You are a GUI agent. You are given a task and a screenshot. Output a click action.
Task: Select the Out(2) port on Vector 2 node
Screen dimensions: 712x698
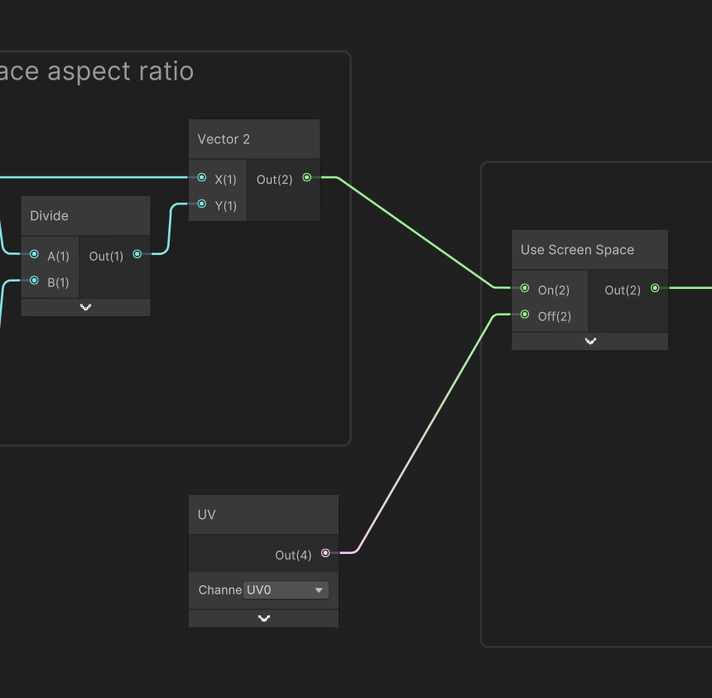pos(306,177)
